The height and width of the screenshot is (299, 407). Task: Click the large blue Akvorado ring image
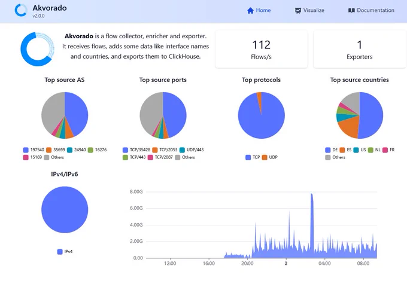click(x=37, y=49)
